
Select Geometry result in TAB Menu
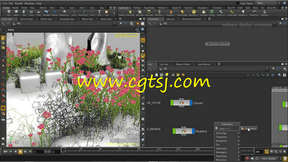[x=249, y=128]
